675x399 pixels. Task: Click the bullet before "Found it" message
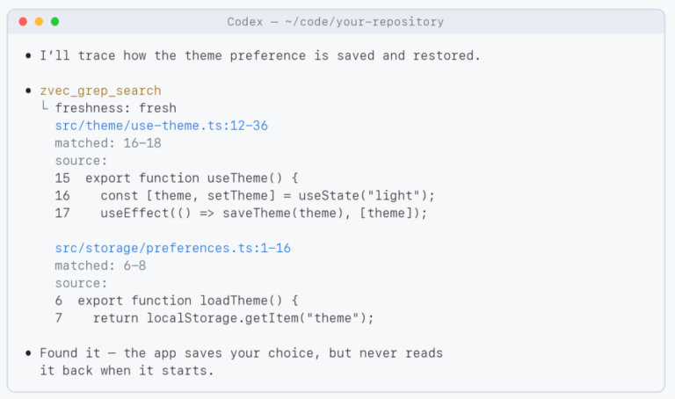point(28,353)
